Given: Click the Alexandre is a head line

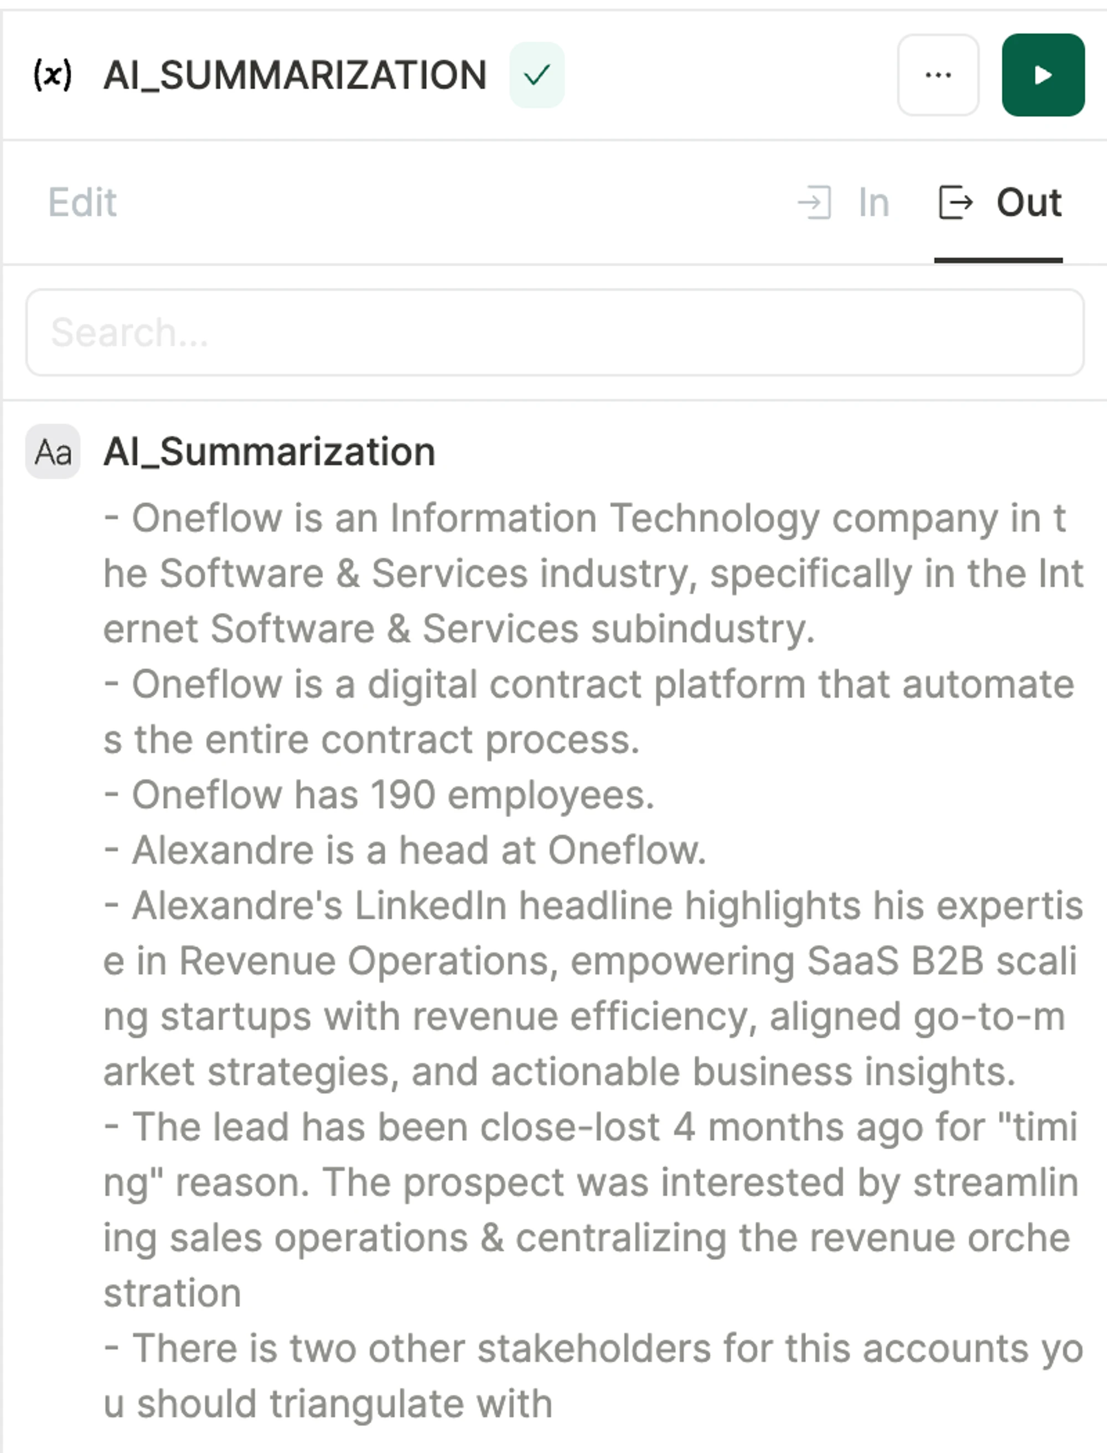Looking at the screenshot, I should (405, 850).
